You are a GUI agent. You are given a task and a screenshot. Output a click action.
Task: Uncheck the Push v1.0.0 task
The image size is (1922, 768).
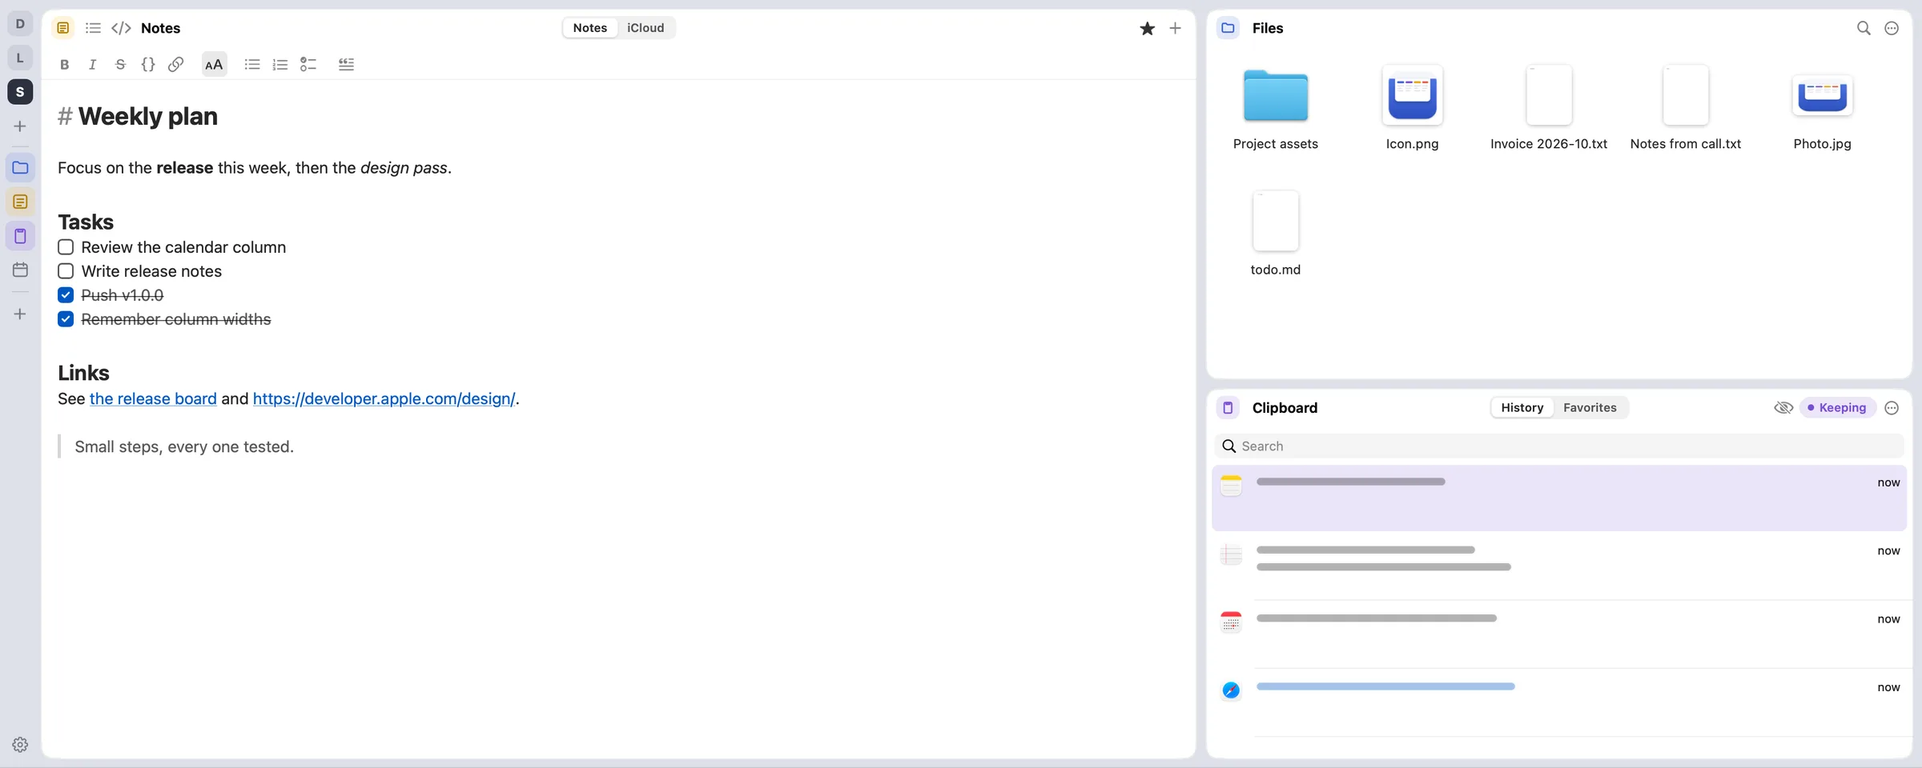66,295
